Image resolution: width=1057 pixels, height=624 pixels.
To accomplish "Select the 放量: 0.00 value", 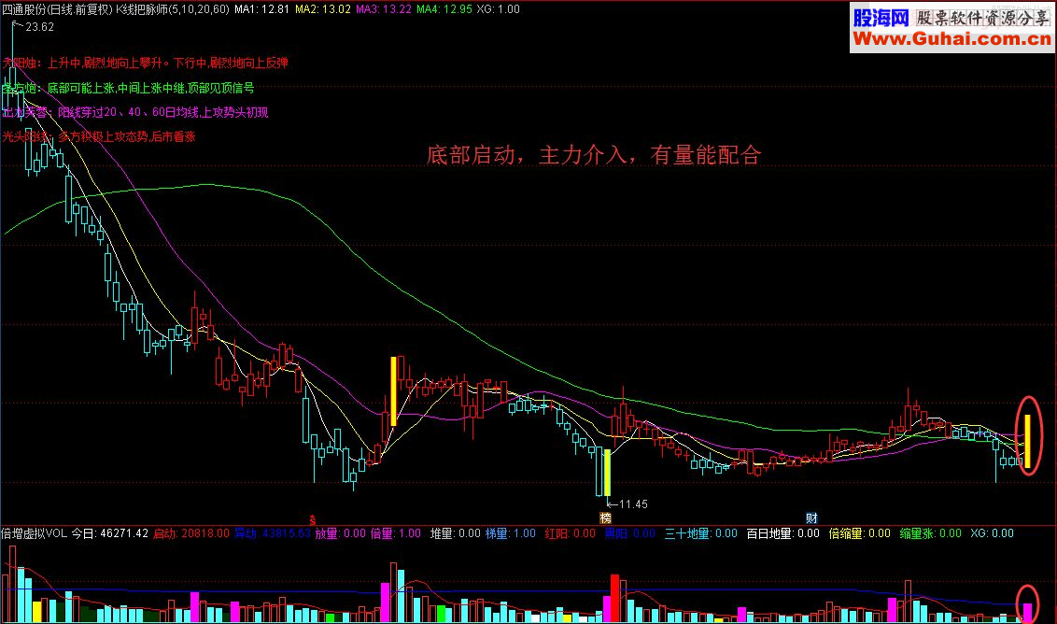I will pos(341,533).
